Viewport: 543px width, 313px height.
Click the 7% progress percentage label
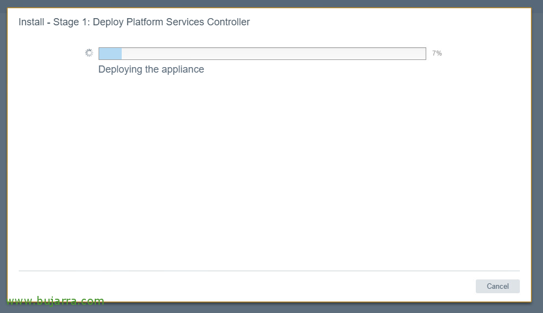pyautogui.click(x=437, y=53)
